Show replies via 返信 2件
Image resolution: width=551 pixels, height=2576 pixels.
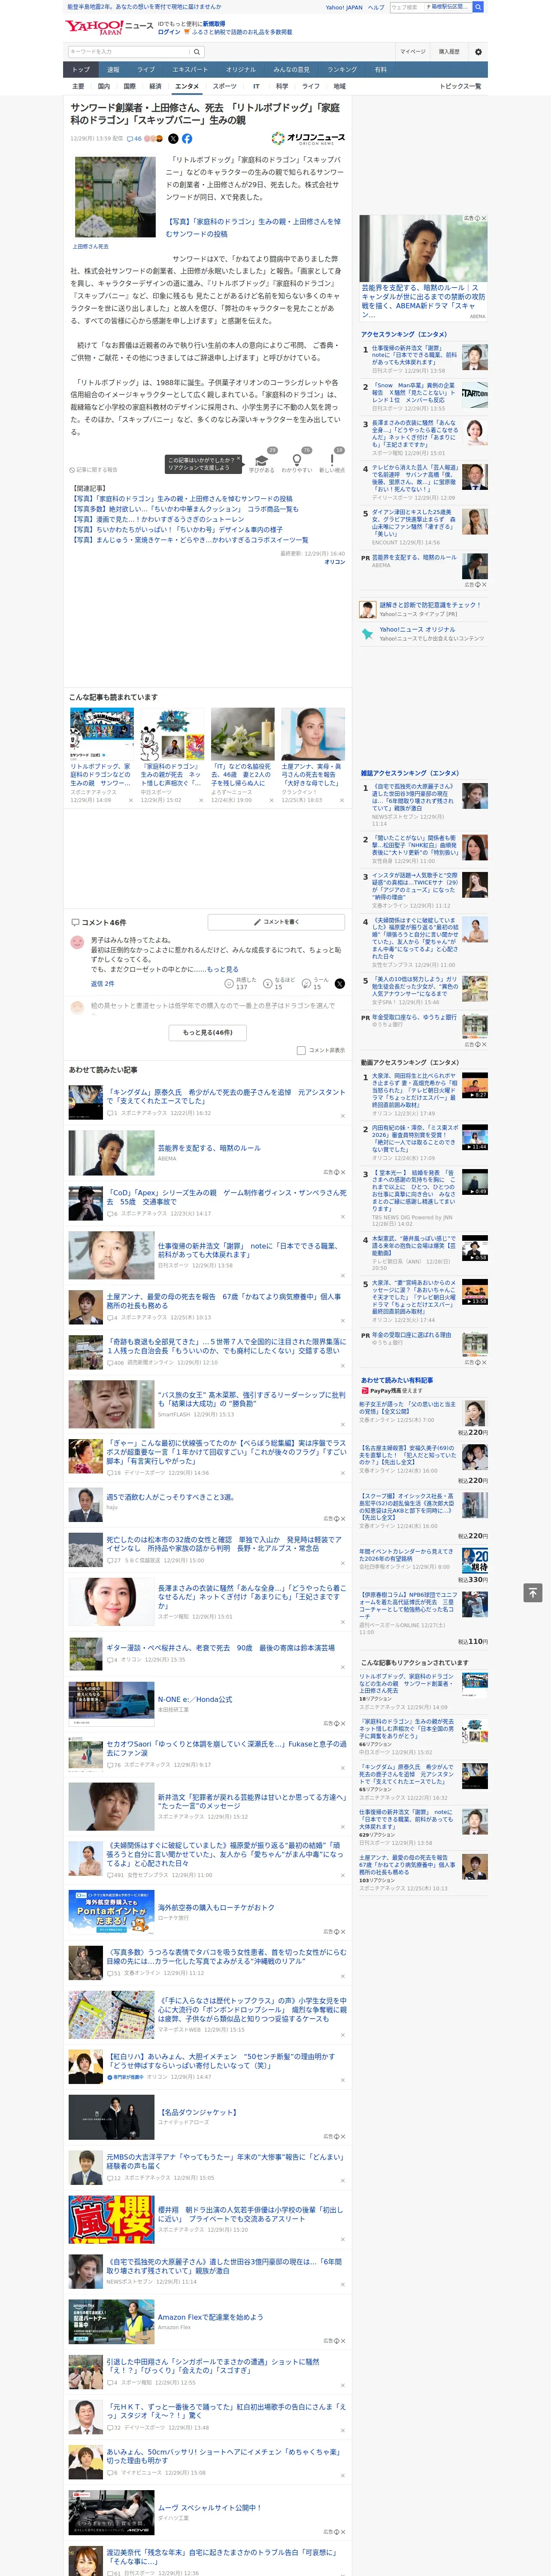coord(102,983)
